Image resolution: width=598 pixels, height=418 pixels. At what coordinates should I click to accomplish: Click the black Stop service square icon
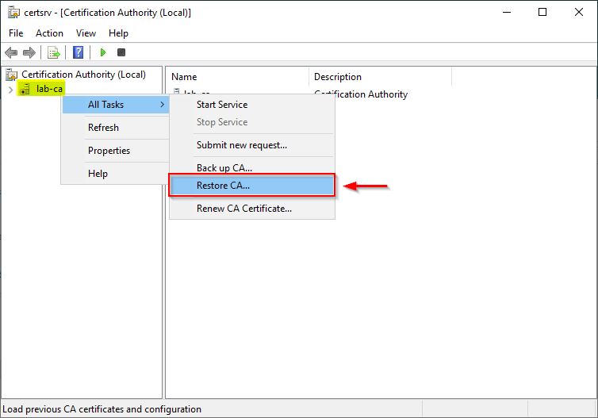121,52
